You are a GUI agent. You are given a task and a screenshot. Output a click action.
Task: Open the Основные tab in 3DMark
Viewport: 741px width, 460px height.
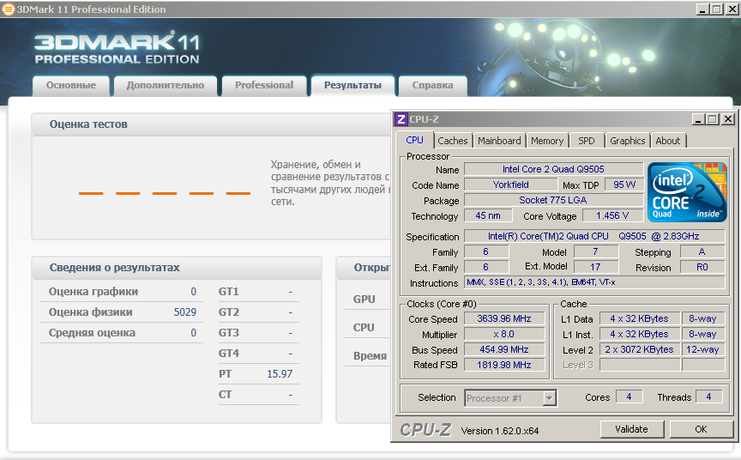click(71, 86)
